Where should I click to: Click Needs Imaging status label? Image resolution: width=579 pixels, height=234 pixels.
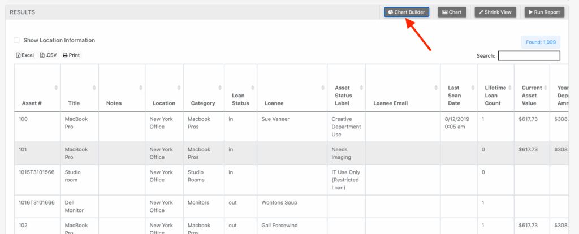[341, 153]
